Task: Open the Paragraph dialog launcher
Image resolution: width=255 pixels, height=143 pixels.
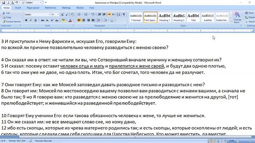Action: pyautogui.click(x=125, y=25)
